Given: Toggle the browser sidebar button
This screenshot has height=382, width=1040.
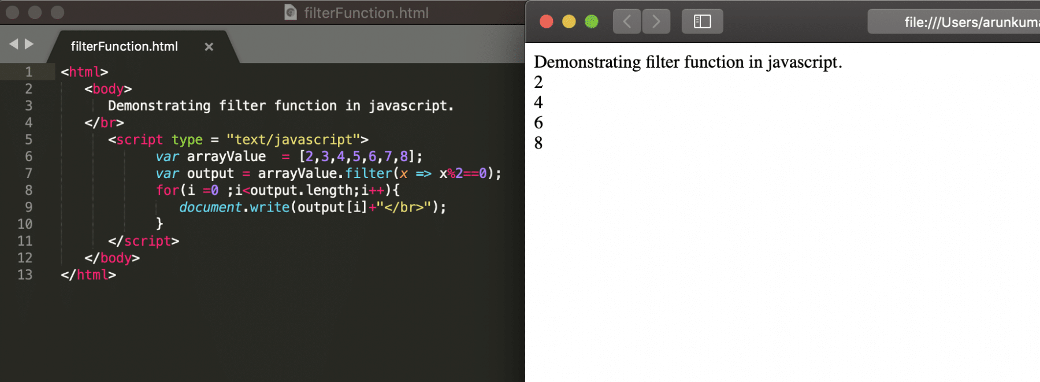Looking at the screenshot, I should pos(702,21).
